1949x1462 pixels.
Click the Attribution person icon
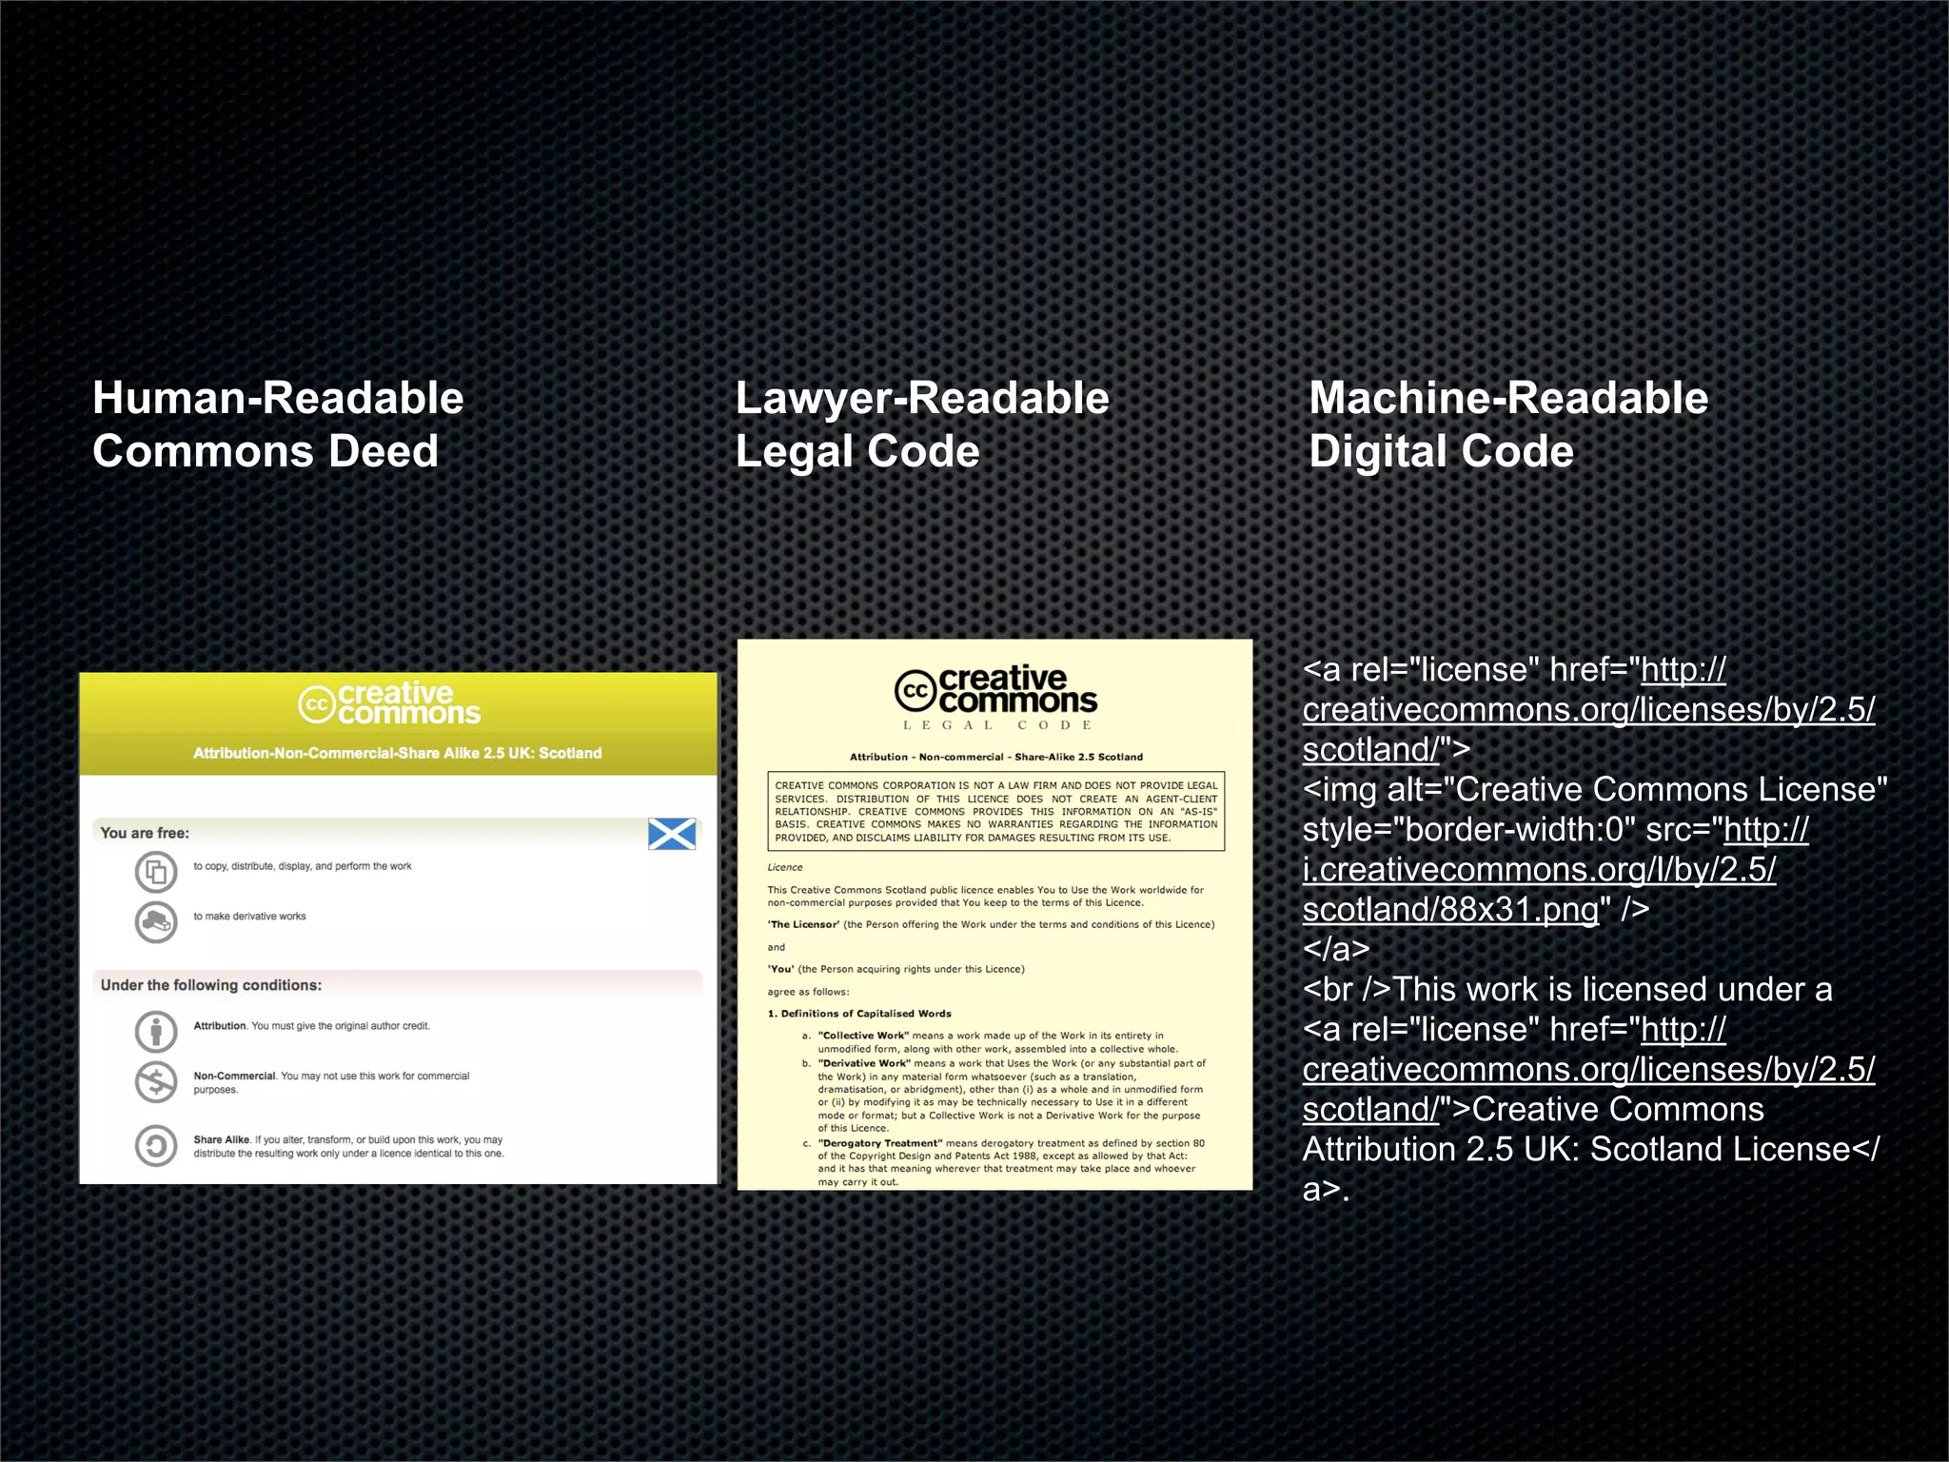[x=156, y=1031]
